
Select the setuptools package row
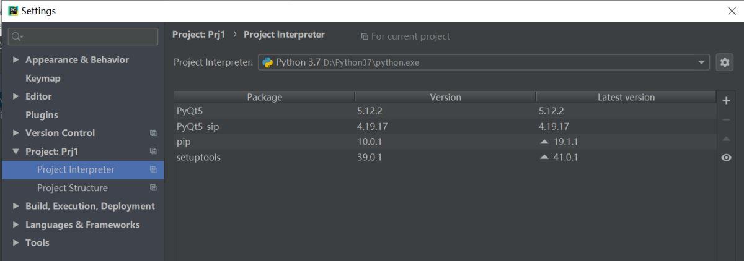tap(198, 157)
